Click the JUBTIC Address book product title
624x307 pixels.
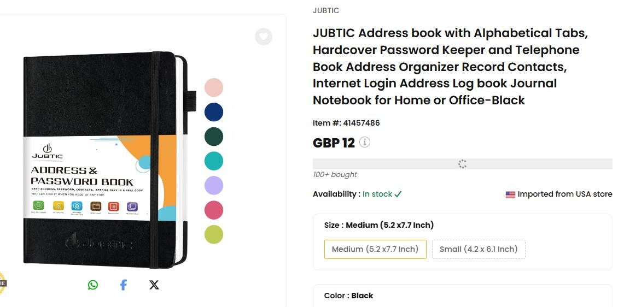point(450,67)
